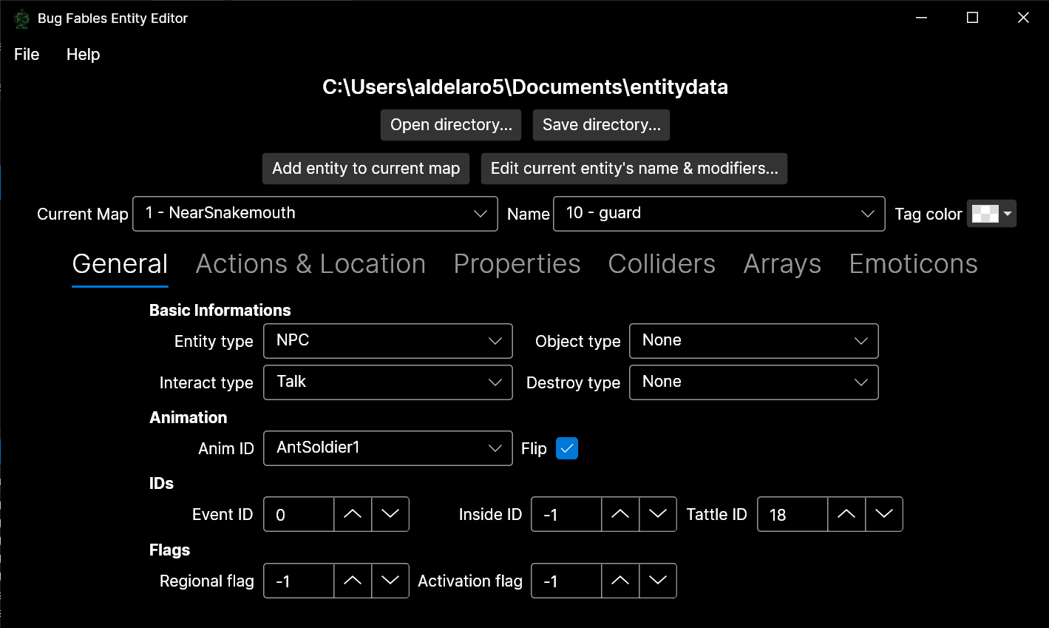Viewport: 1049px width, 628px height.
Task: Minimize the Entity Editor window
Action: tap(921, 18)
